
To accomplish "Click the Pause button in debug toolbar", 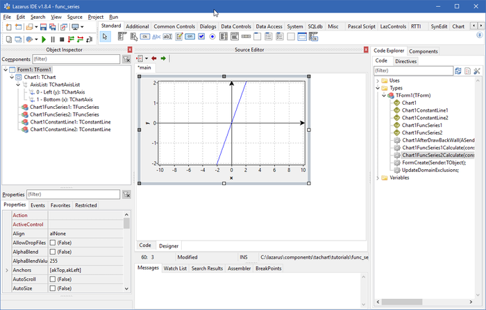I will click(x=53, y=40).
